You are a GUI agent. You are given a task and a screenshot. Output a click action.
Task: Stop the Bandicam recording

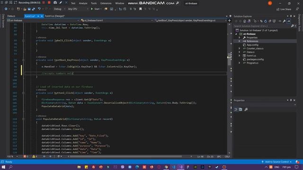[49, 3]
